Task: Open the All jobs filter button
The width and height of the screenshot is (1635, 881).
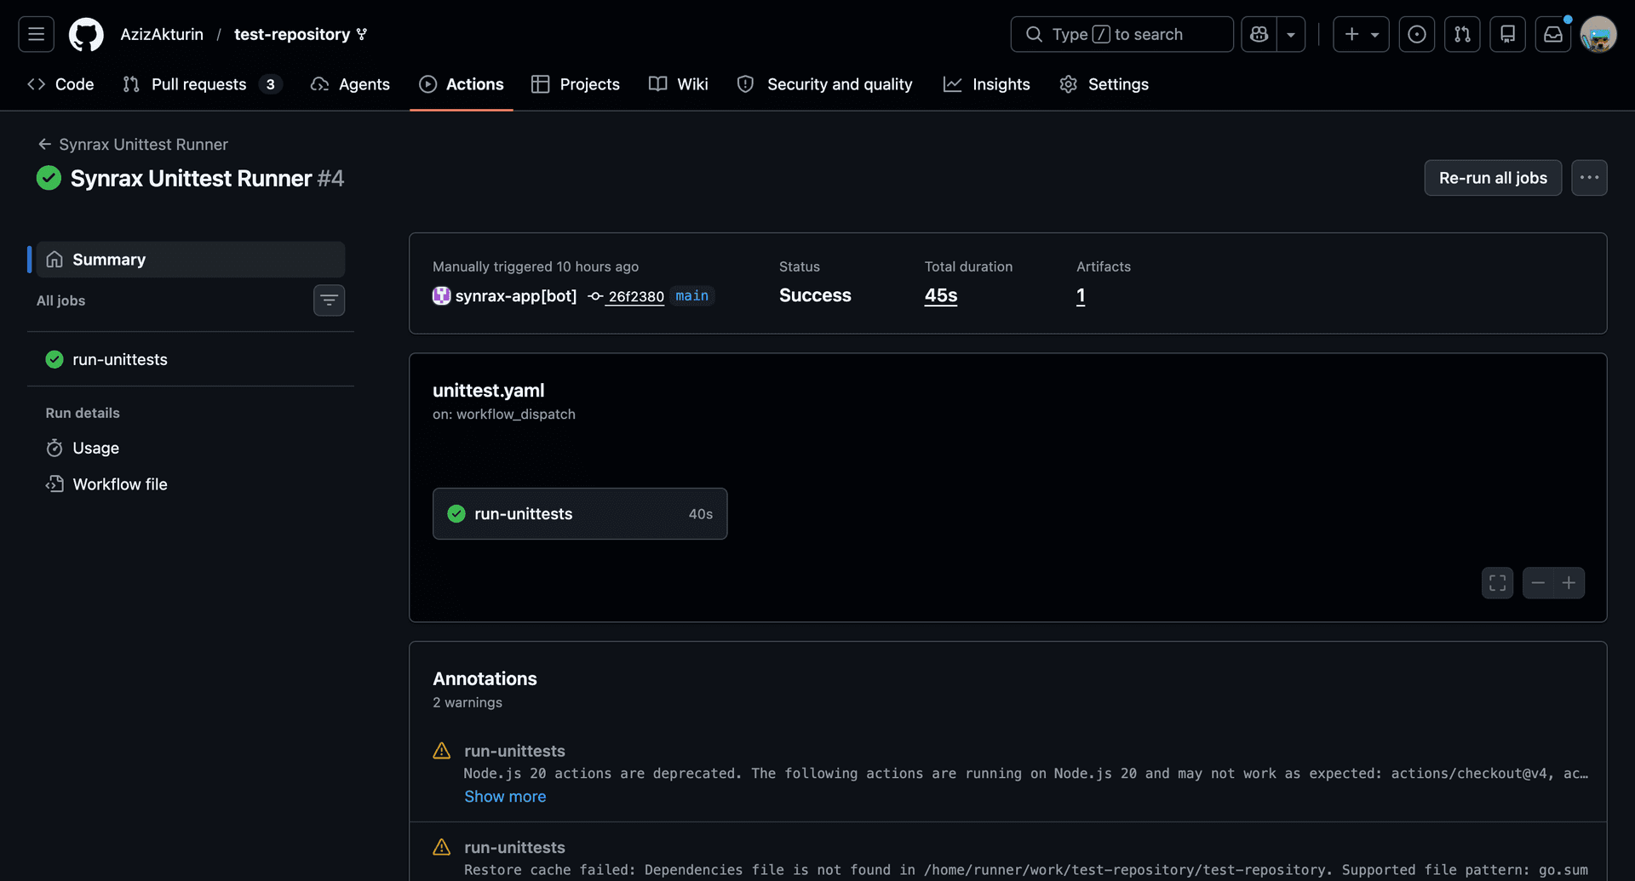Action: tap(329, 300)
